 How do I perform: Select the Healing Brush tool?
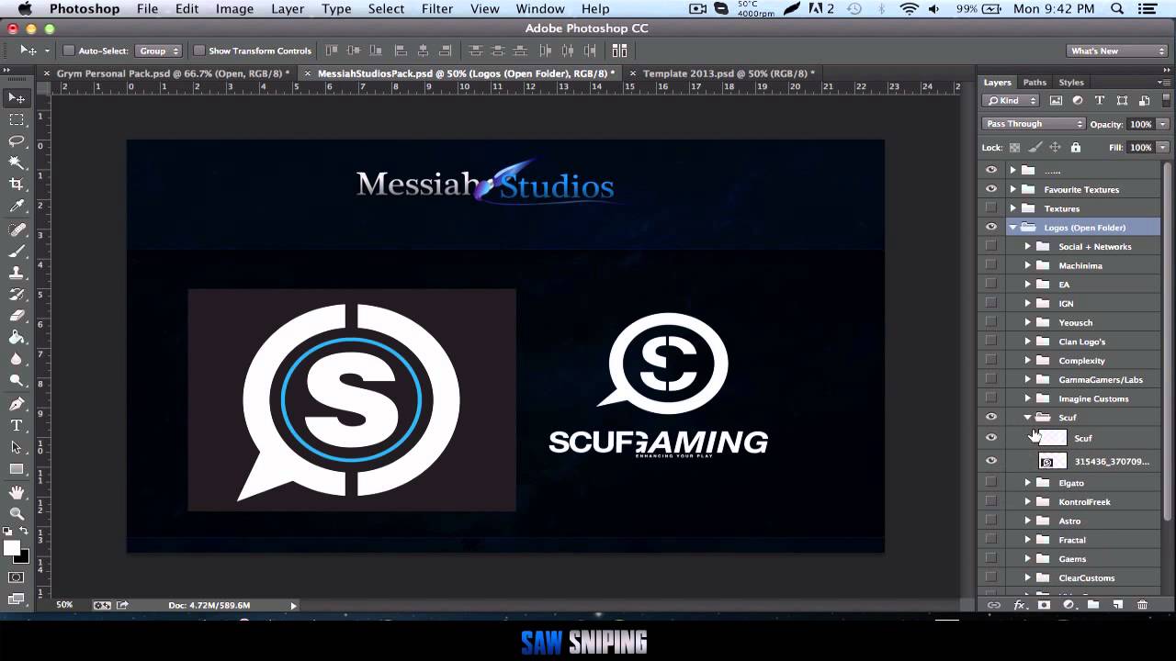click(x=17, y=230)
